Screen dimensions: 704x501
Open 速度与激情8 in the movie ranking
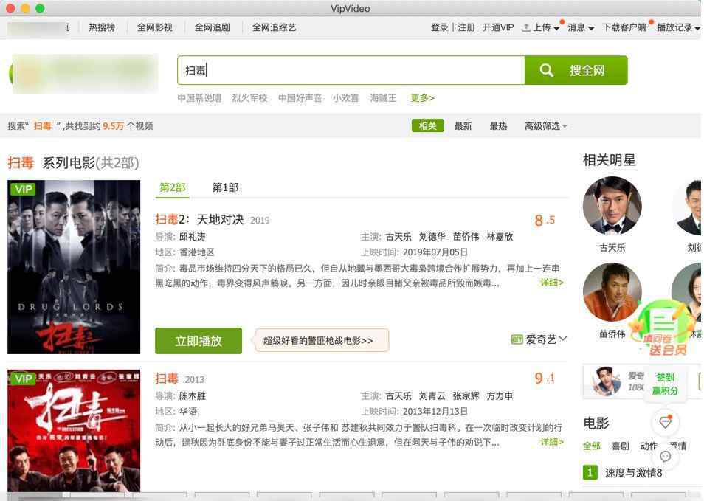pyautogui.click(x=633, y=472)
